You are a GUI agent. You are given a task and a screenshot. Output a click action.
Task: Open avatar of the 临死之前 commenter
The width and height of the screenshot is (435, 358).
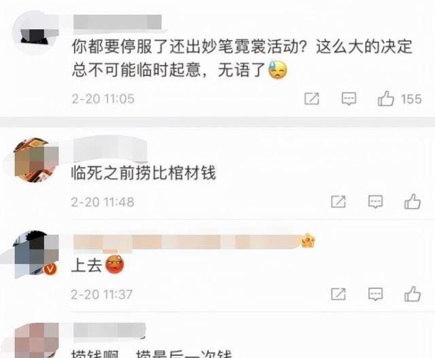[35, 160]
